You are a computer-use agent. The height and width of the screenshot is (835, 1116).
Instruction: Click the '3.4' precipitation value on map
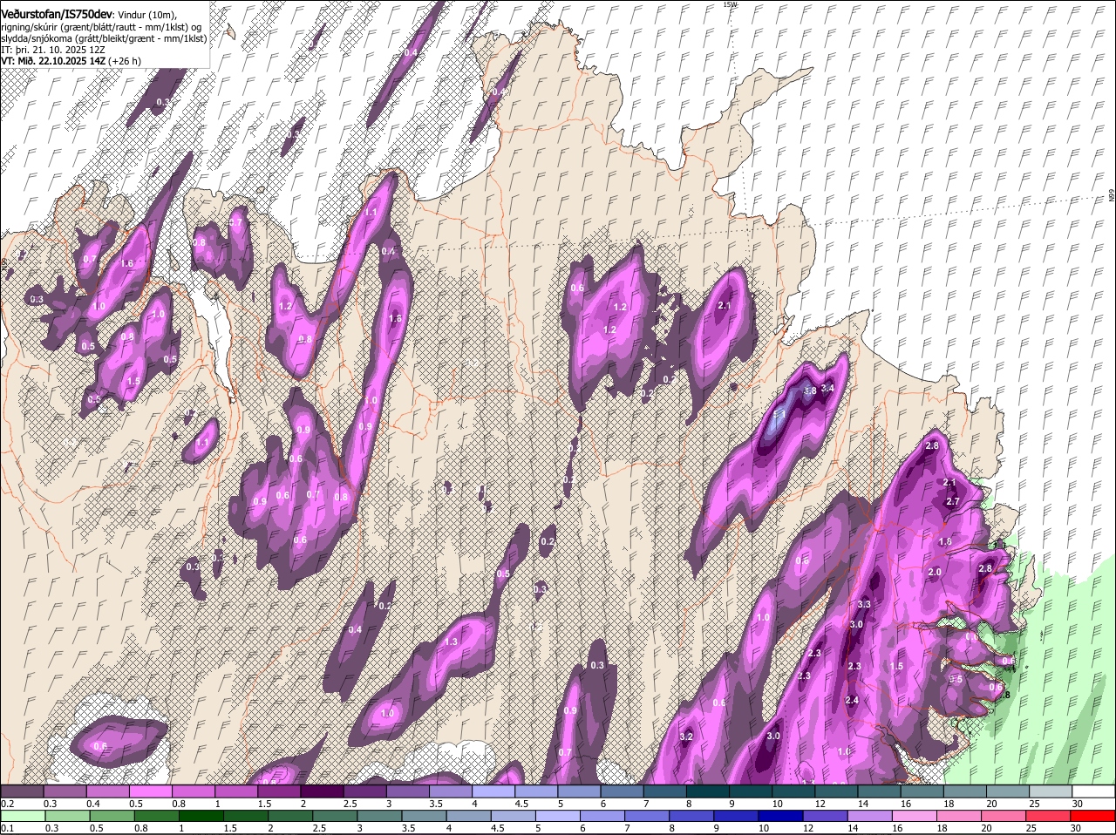828,388
